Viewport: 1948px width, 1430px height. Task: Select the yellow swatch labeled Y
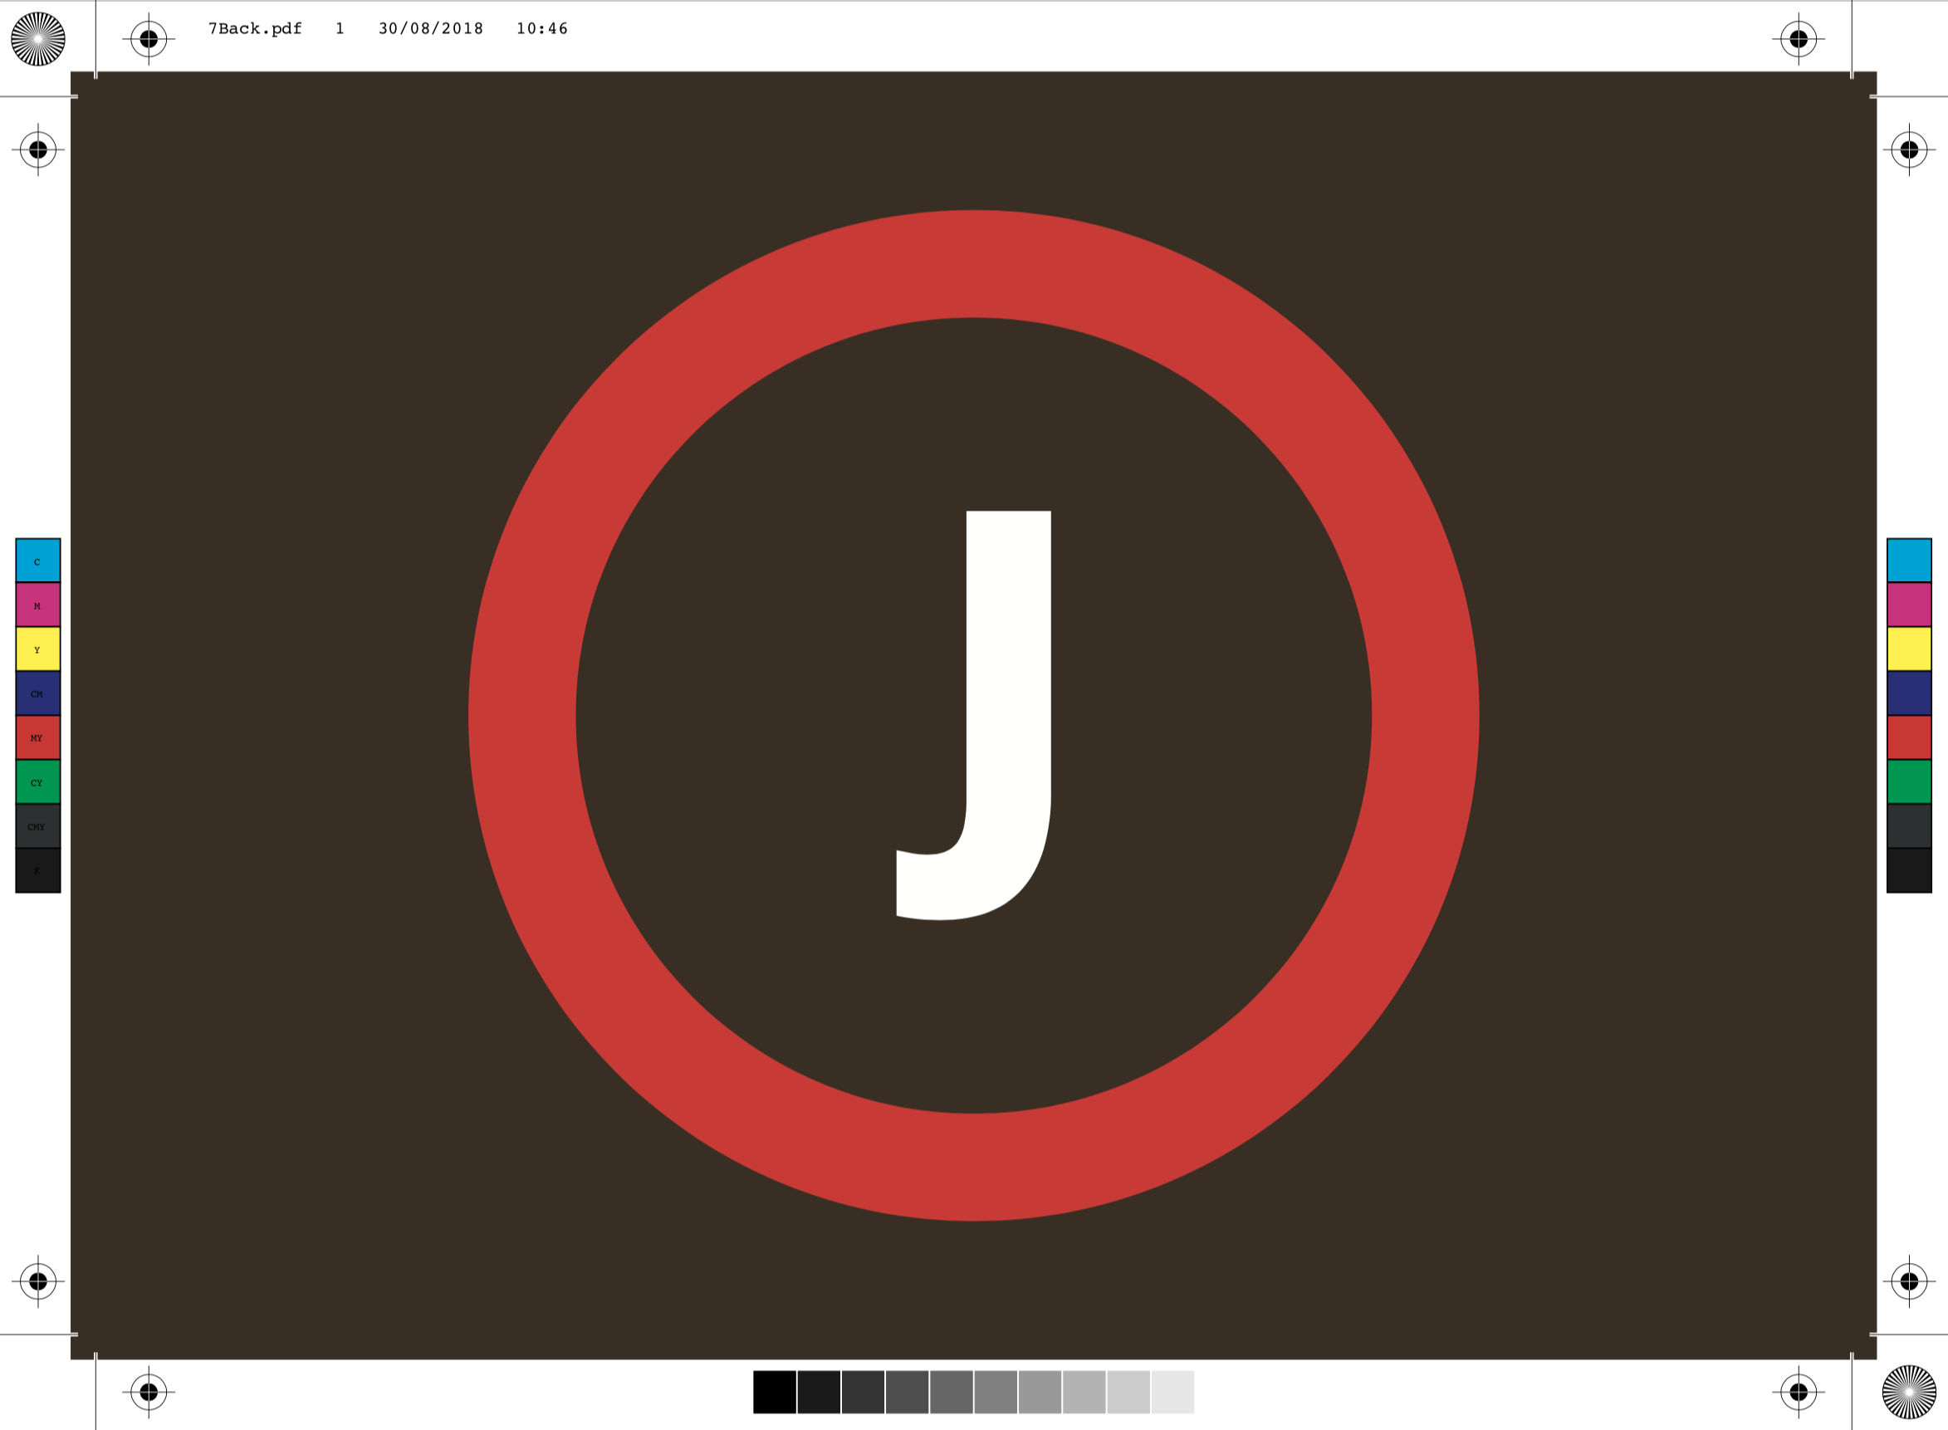[38, 649]
